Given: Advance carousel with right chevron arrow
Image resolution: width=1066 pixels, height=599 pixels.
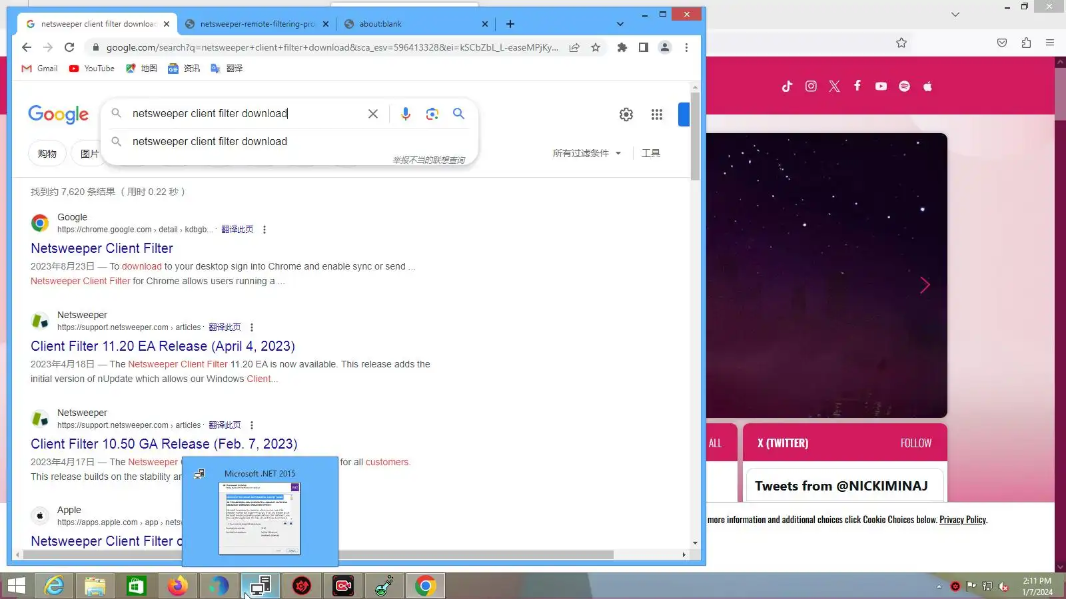Looking at the screenshot, I should pyautogui.click(x=925, y=285).
